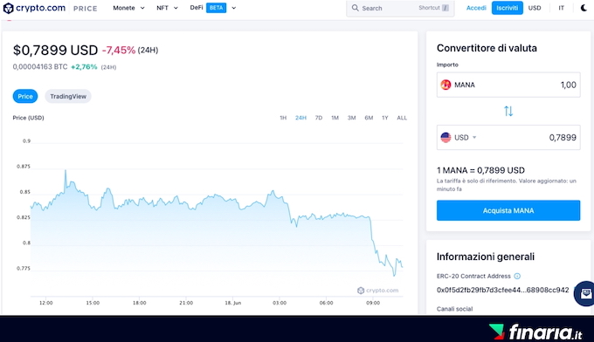Click the Acquista MANA button
Screen dimensions: 594x342
[x=508, y=211]
